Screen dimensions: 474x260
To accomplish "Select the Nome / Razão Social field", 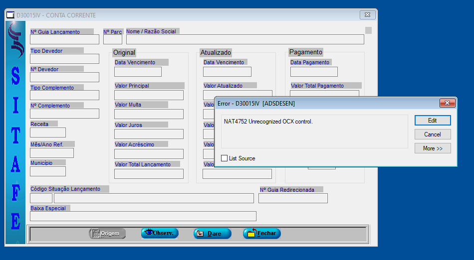I will [245, 40].
